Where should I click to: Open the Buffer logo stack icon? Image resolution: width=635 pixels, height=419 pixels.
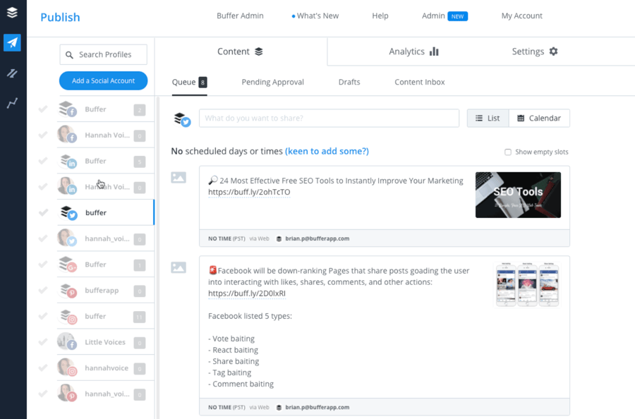tap(12, 13)
